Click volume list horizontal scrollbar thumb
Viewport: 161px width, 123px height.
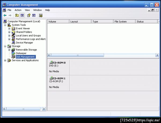click(78, 55)
